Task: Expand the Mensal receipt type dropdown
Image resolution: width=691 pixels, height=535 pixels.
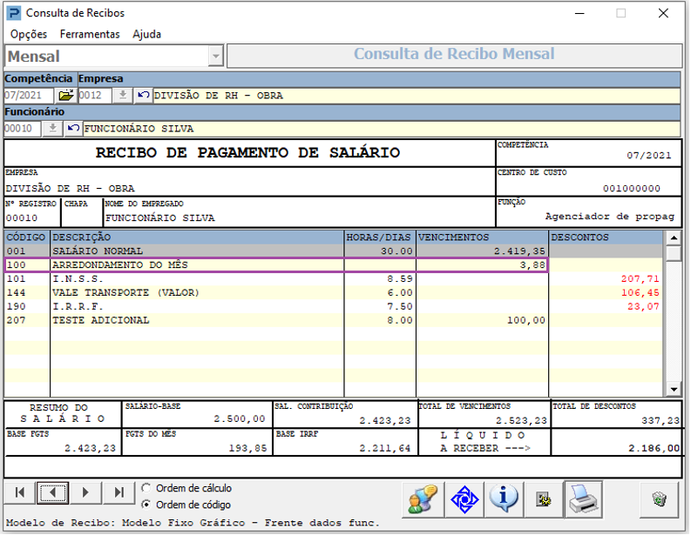Action: tap(215, 57)
